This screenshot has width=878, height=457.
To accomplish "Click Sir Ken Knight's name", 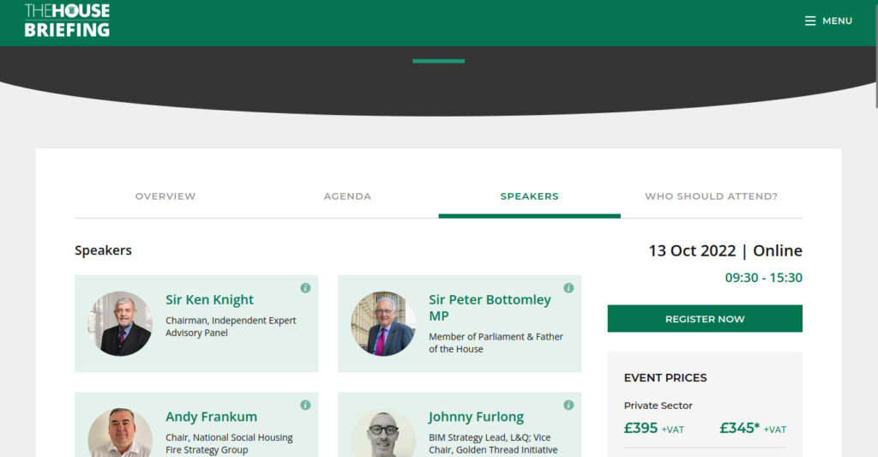I will [209, 299].
